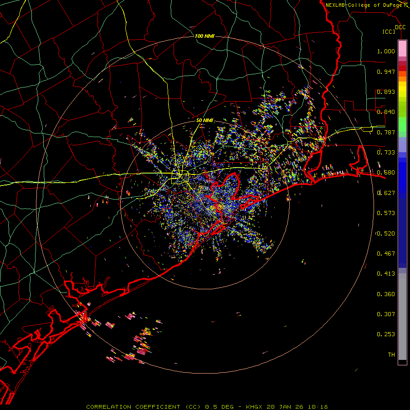Click the 0.520 color scale label
Viewport: 410px width, 410px height.
pyautogui.click(x=386, y=234)
